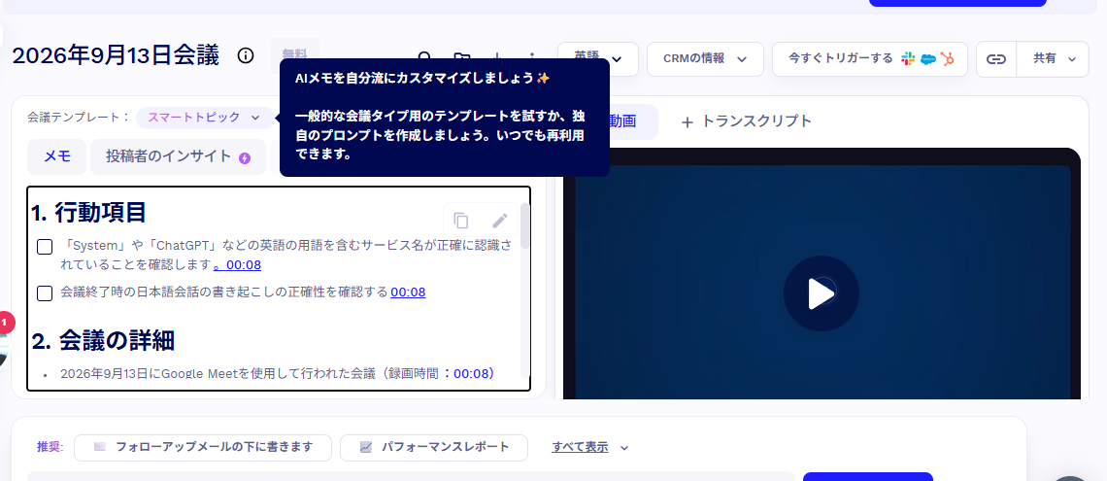
Task: Click the 1. 行動項目 heading
Action: click(x=89, y=211)
